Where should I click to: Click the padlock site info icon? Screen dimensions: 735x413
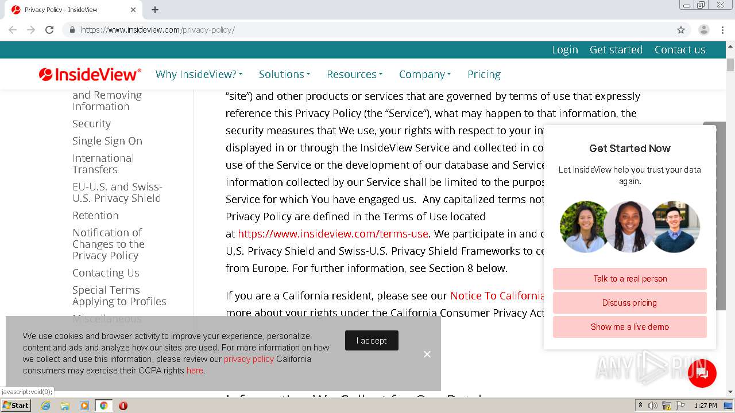coord(72,30)
